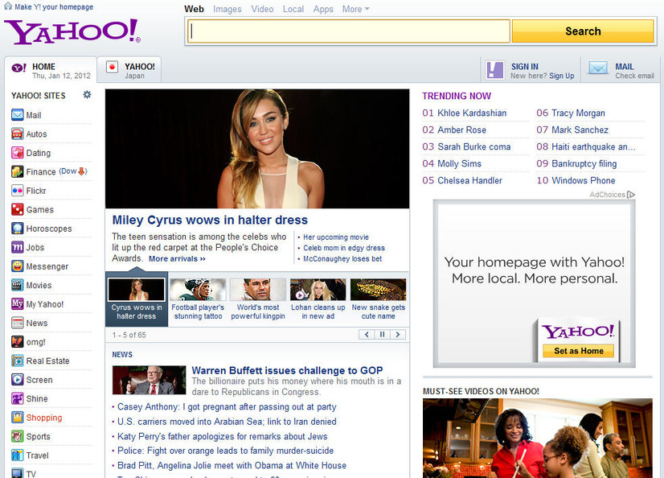Click trending topic Tracy Morgan
The width and height of the screenshot is (664, 478).
[578, 113]
